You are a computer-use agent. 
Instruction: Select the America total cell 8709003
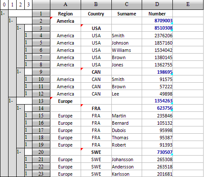pyautogui.click(x=157, y=21)
